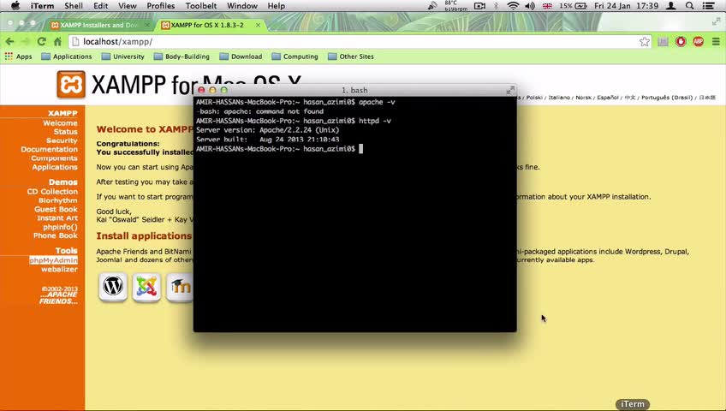Open Status link in sidebar
The width and height of the screenshot is (726, 411).
point(66,132)
